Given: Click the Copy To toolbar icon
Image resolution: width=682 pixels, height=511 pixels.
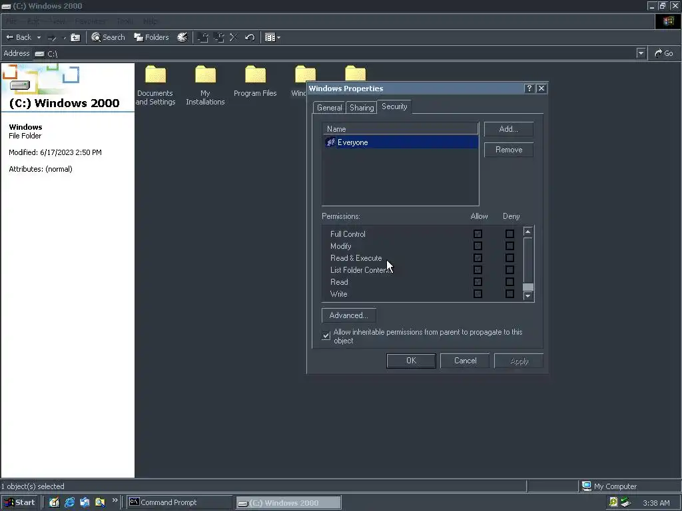Looking at the screenshot, I should [x=218, y=37].
